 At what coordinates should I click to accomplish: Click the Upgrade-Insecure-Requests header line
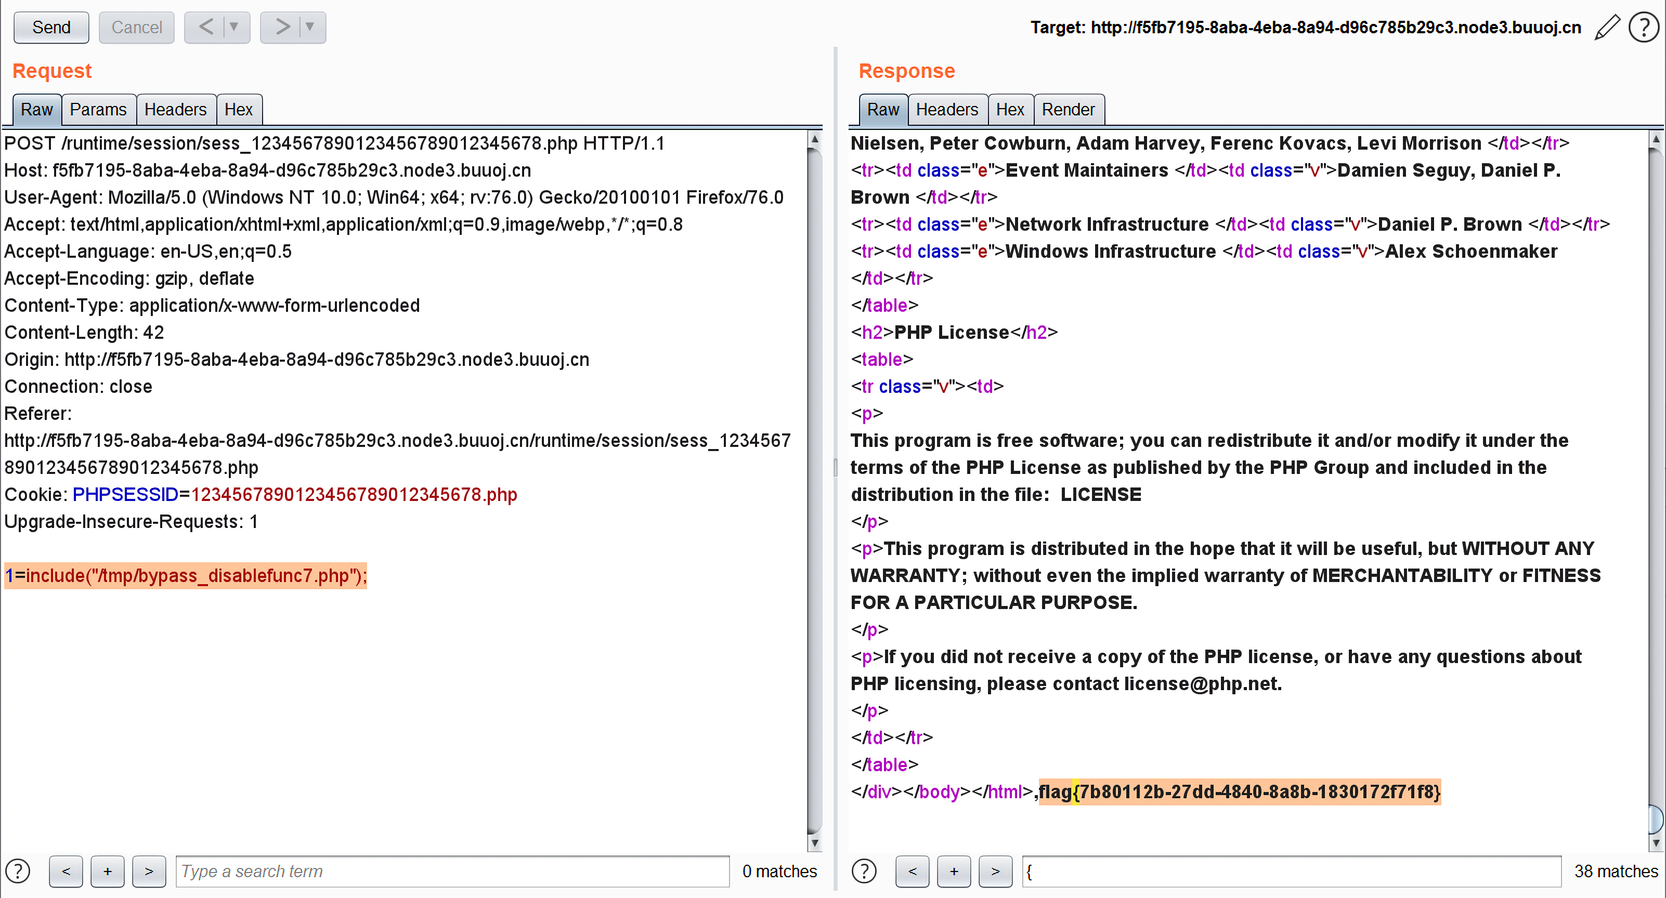pyautogui.click(x=131, y=522)
